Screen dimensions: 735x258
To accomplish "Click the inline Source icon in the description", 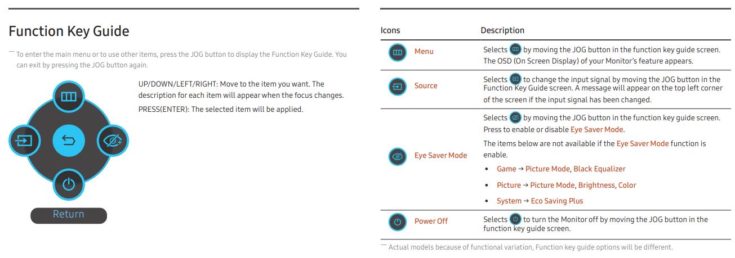I will click(x=515, y=80).
